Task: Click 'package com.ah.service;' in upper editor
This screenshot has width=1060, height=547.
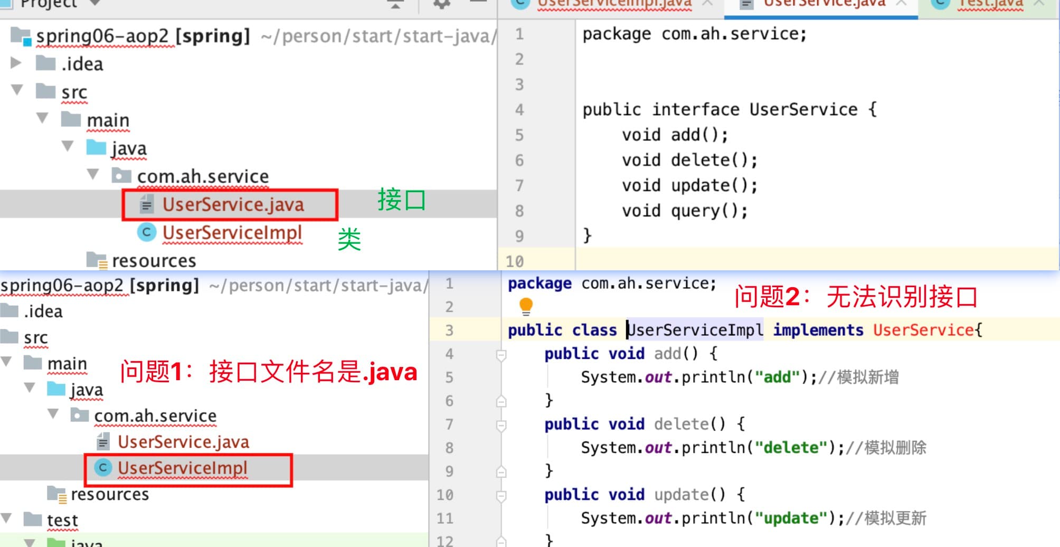Action: coord(695,34)
